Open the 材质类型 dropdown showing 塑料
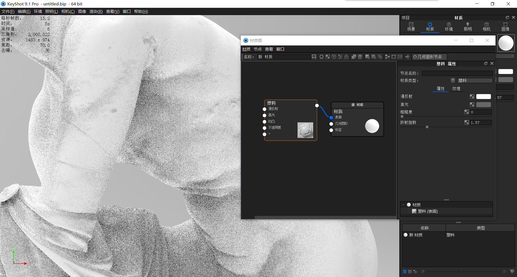The width and height of the screenshot is (517, 277). (x=475, y=80)
